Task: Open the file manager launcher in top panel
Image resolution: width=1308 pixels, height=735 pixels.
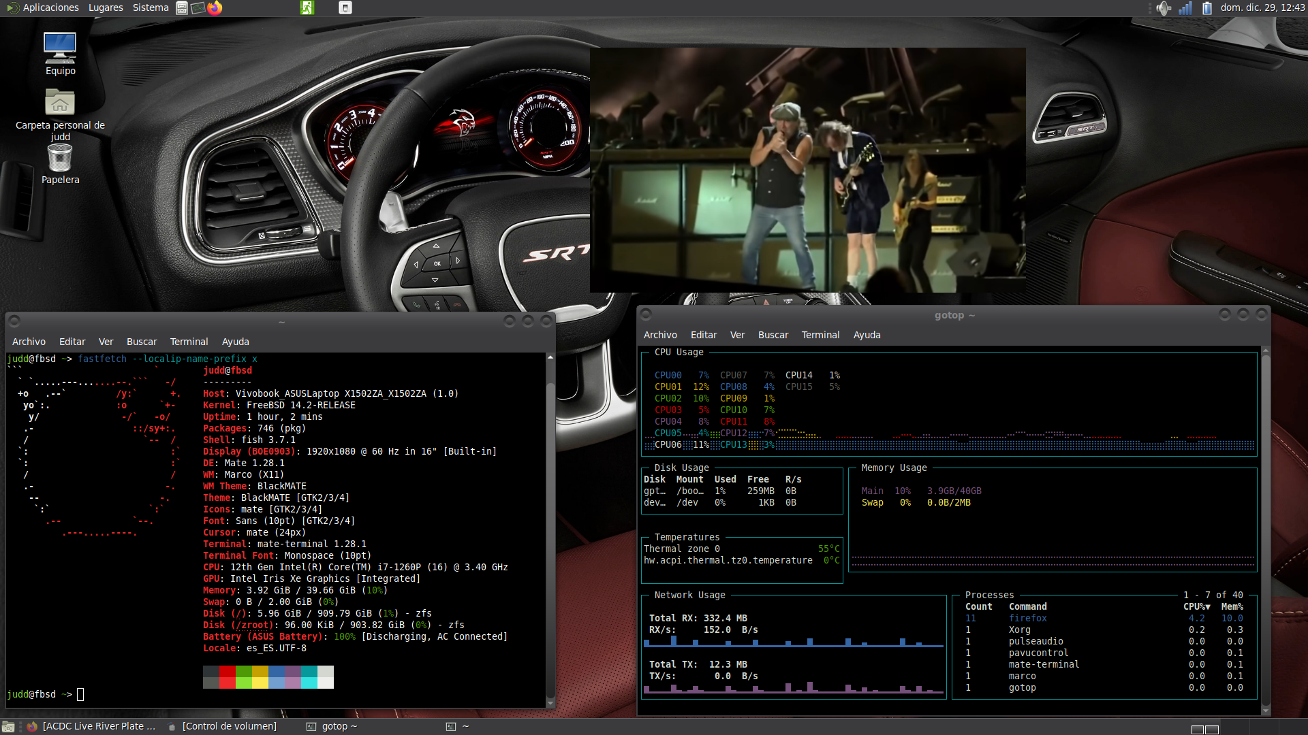Action: pyautogui.click(x=182, y=8)
